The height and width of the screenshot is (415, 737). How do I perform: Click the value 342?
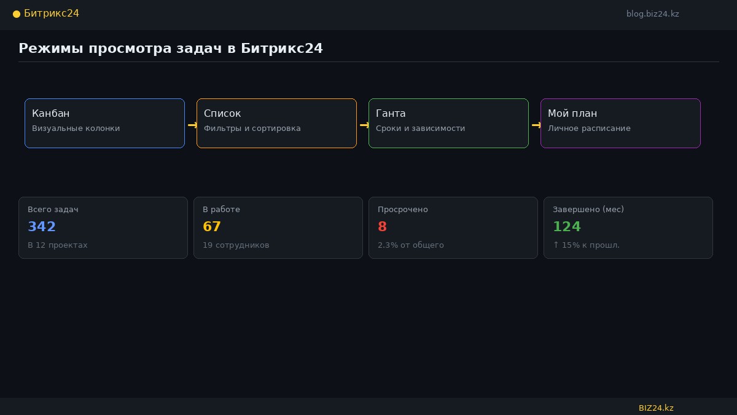(42, 227)
